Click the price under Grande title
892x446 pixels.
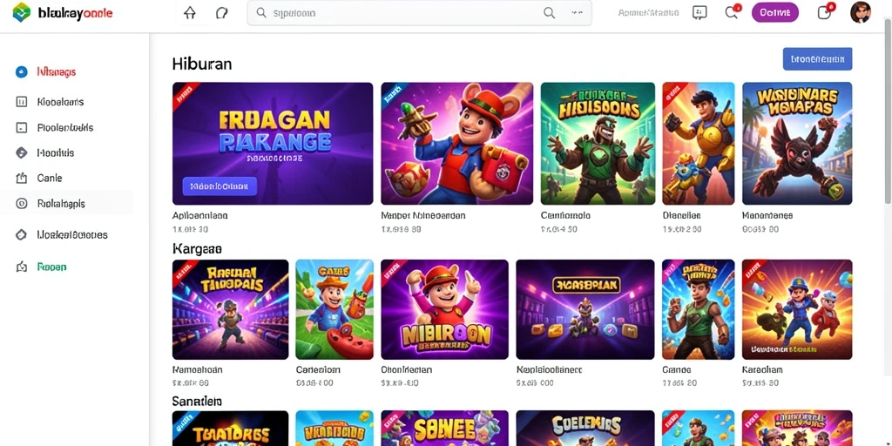coord(681,383)
